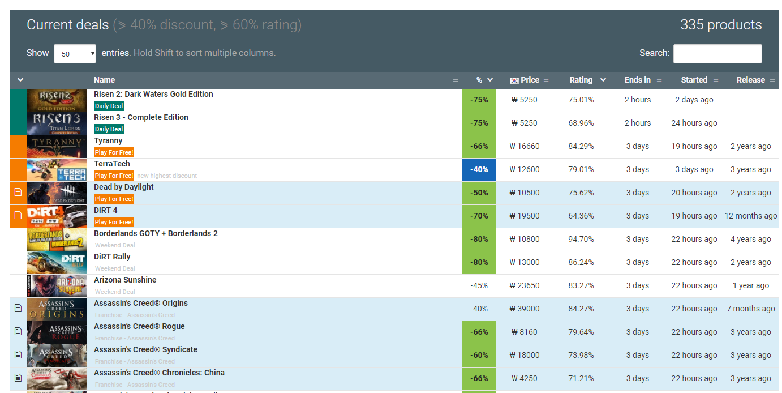The image size is (782, 393).
Task: Click the sort handle icon beside Started
Action: point(716,80)
